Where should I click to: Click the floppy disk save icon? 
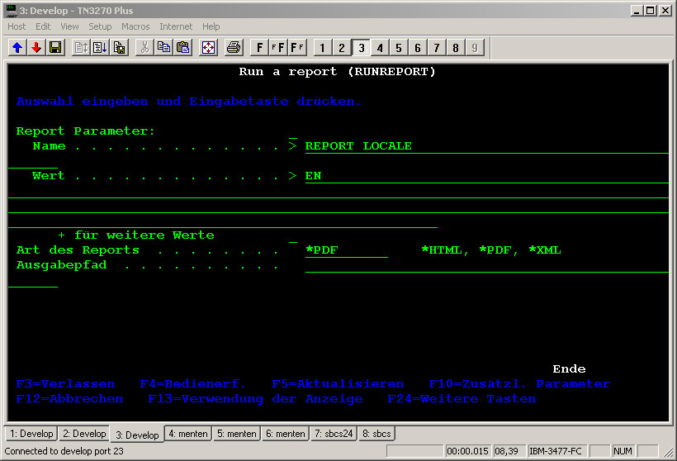point(55,48)
